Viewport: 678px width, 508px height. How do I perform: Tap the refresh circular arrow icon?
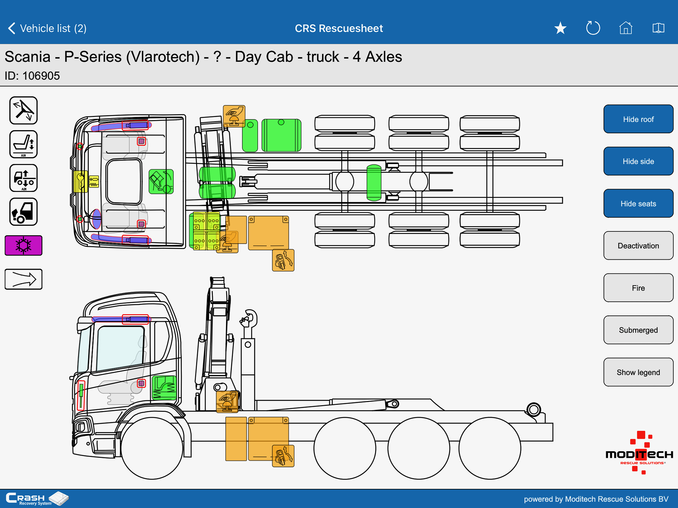[593, 28]
